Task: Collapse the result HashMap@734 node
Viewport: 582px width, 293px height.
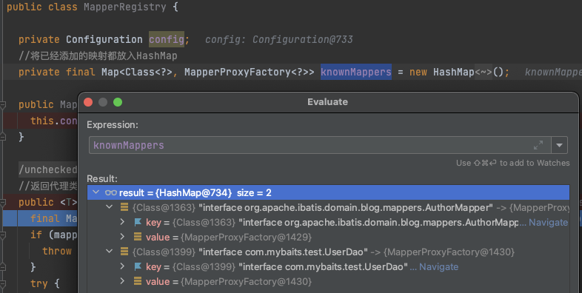Action: click(96, 192)
